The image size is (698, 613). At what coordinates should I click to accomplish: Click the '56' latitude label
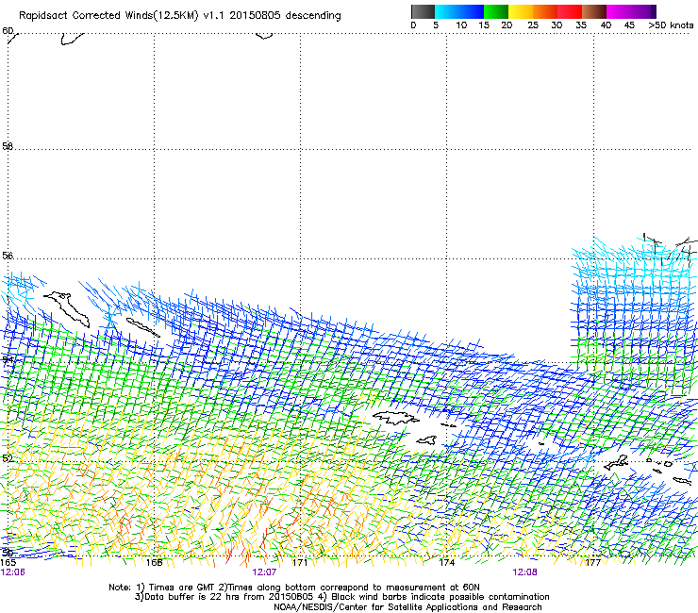[8, 256]
